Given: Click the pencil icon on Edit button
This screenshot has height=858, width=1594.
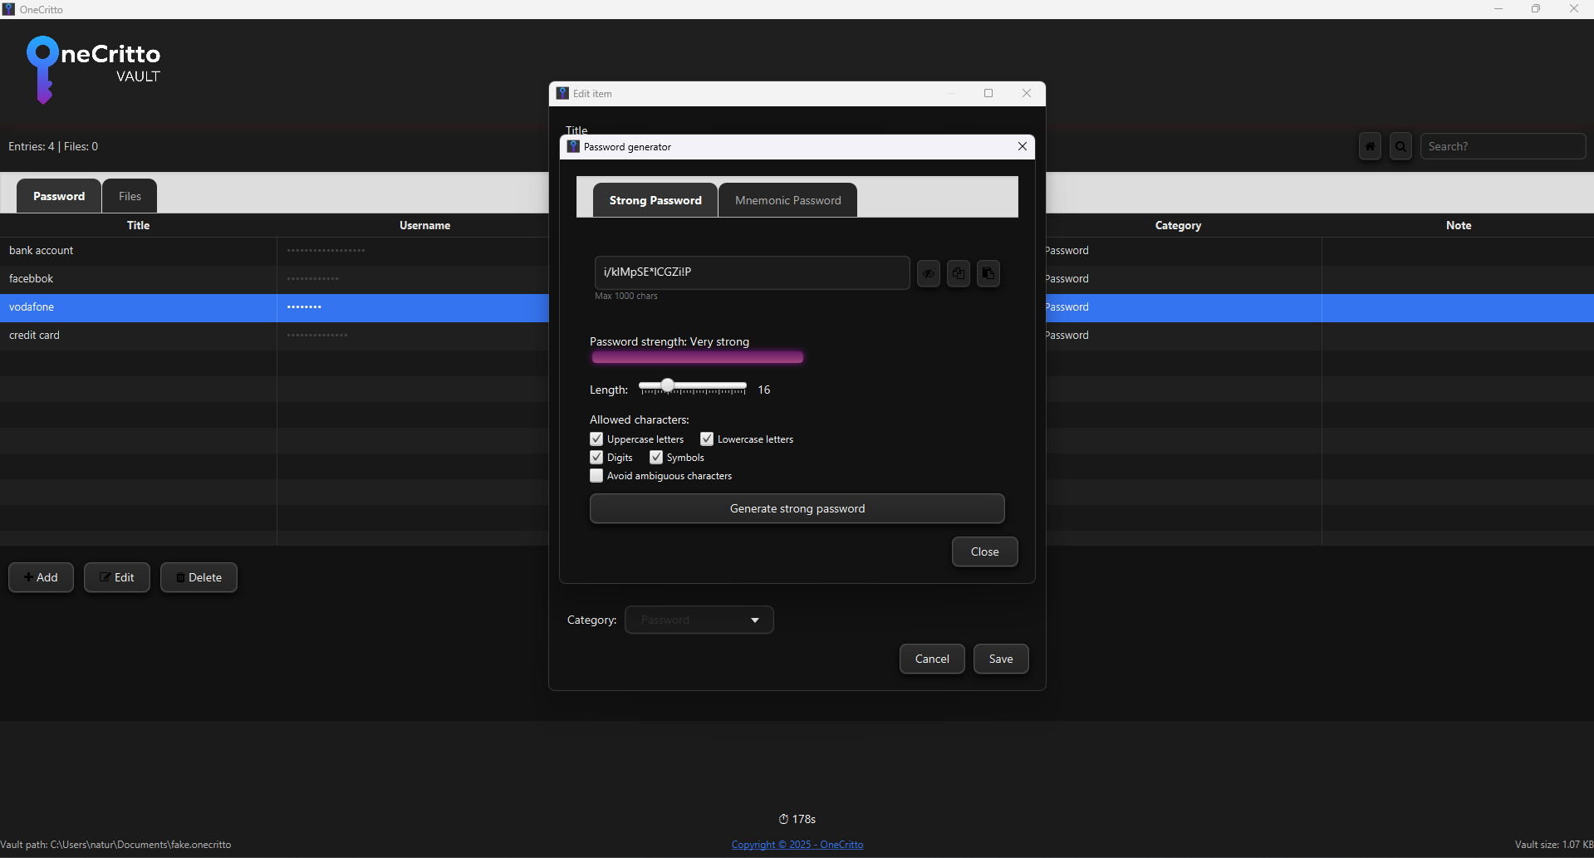Looking at the screenshot, I should [105, 577].
